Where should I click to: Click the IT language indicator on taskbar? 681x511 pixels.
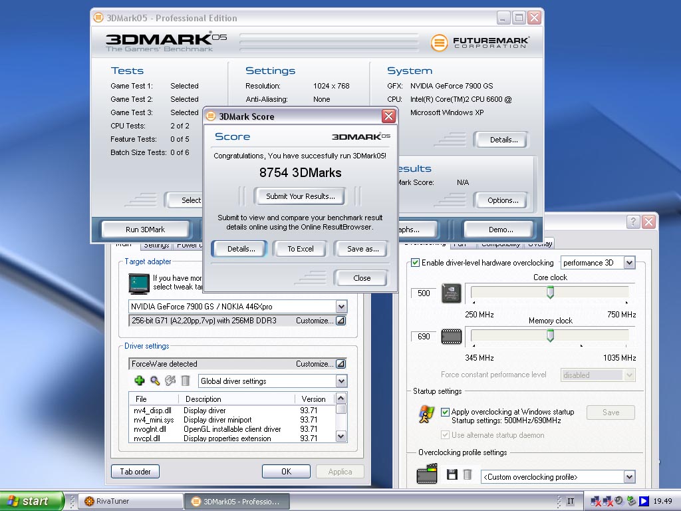click(570, 501)
